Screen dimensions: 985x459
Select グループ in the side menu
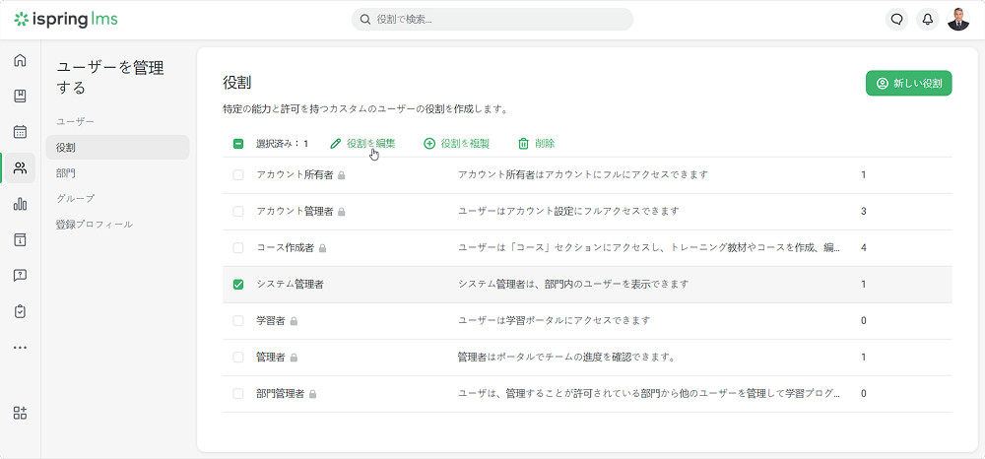coord(76,199)
